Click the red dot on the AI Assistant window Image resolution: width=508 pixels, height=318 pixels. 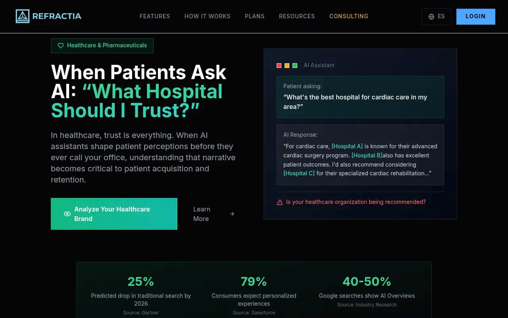point(279,65)
